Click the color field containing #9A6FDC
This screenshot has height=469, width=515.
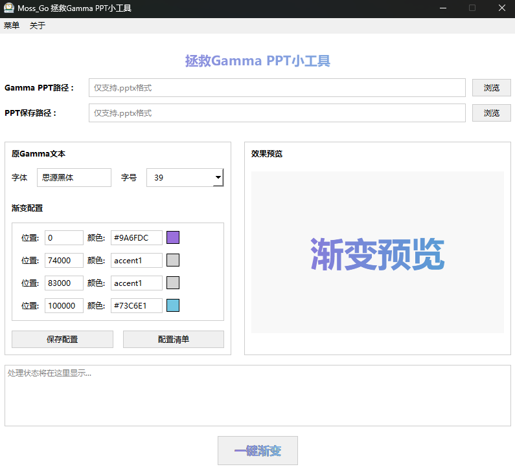136,238
